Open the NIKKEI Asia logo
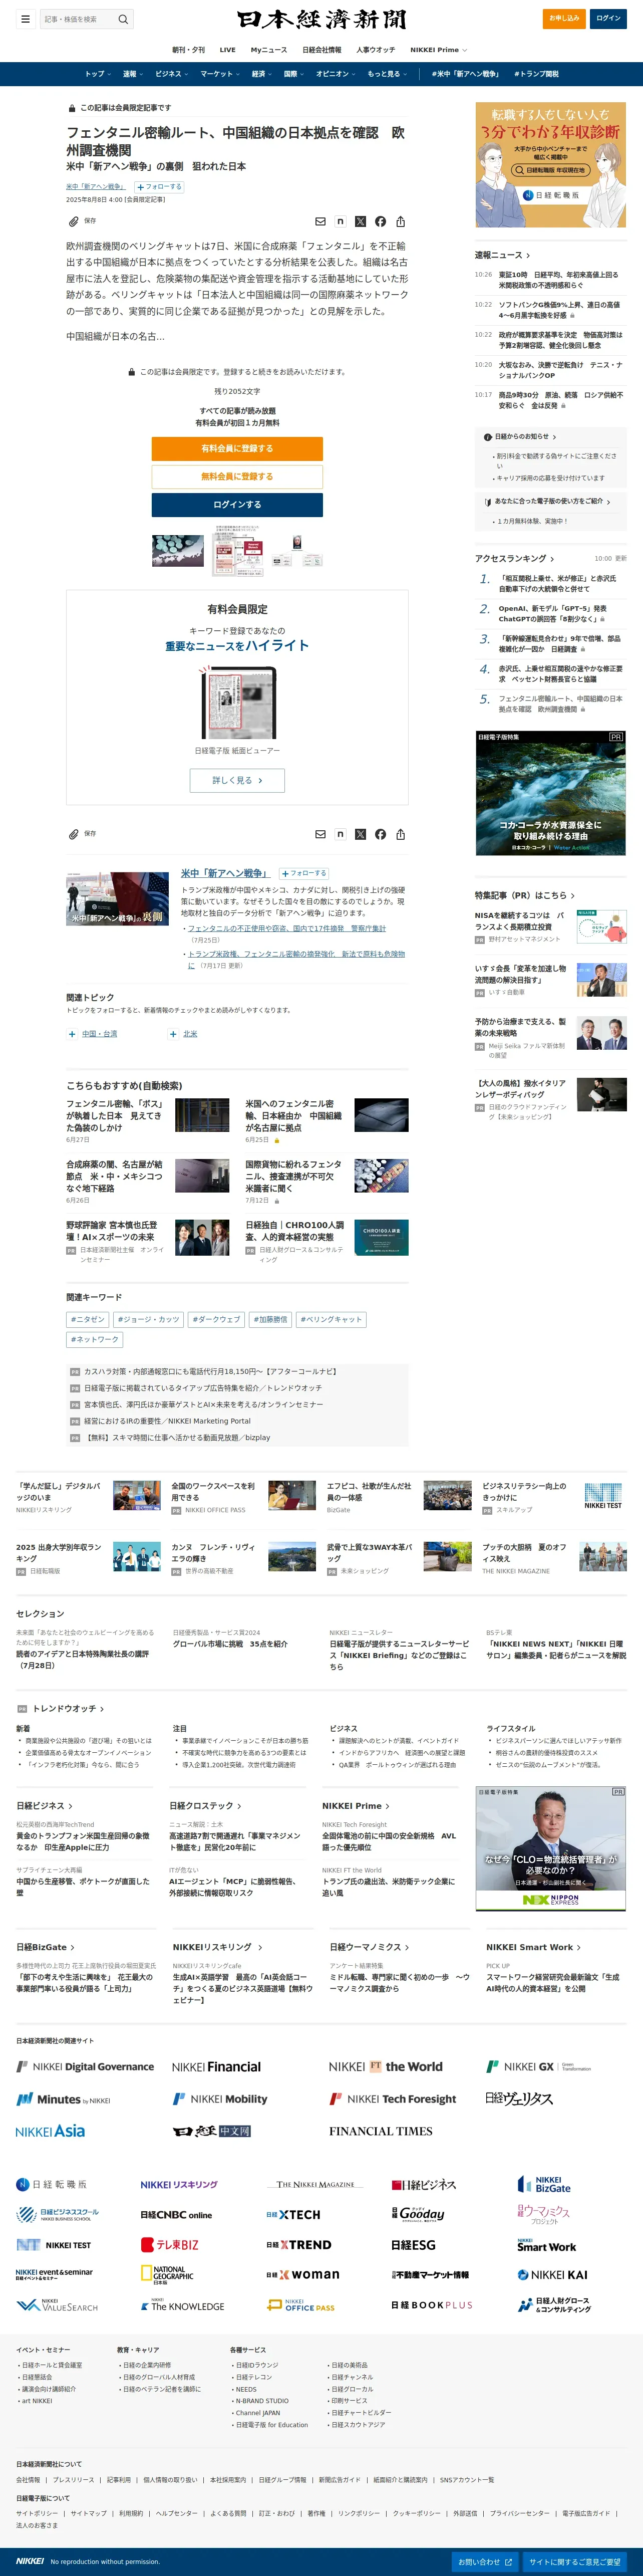Viewport: 643px width, 2576px height. click(50, 2131)
